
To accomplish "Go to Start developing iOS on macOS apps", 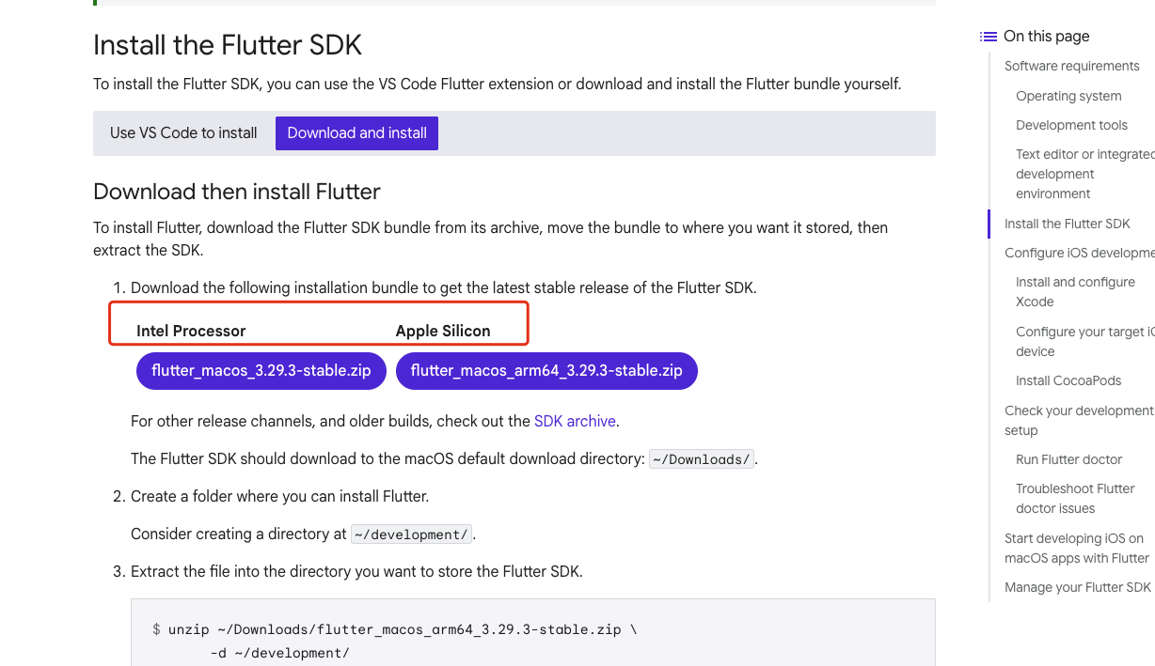I will (x=1077, y=548).
